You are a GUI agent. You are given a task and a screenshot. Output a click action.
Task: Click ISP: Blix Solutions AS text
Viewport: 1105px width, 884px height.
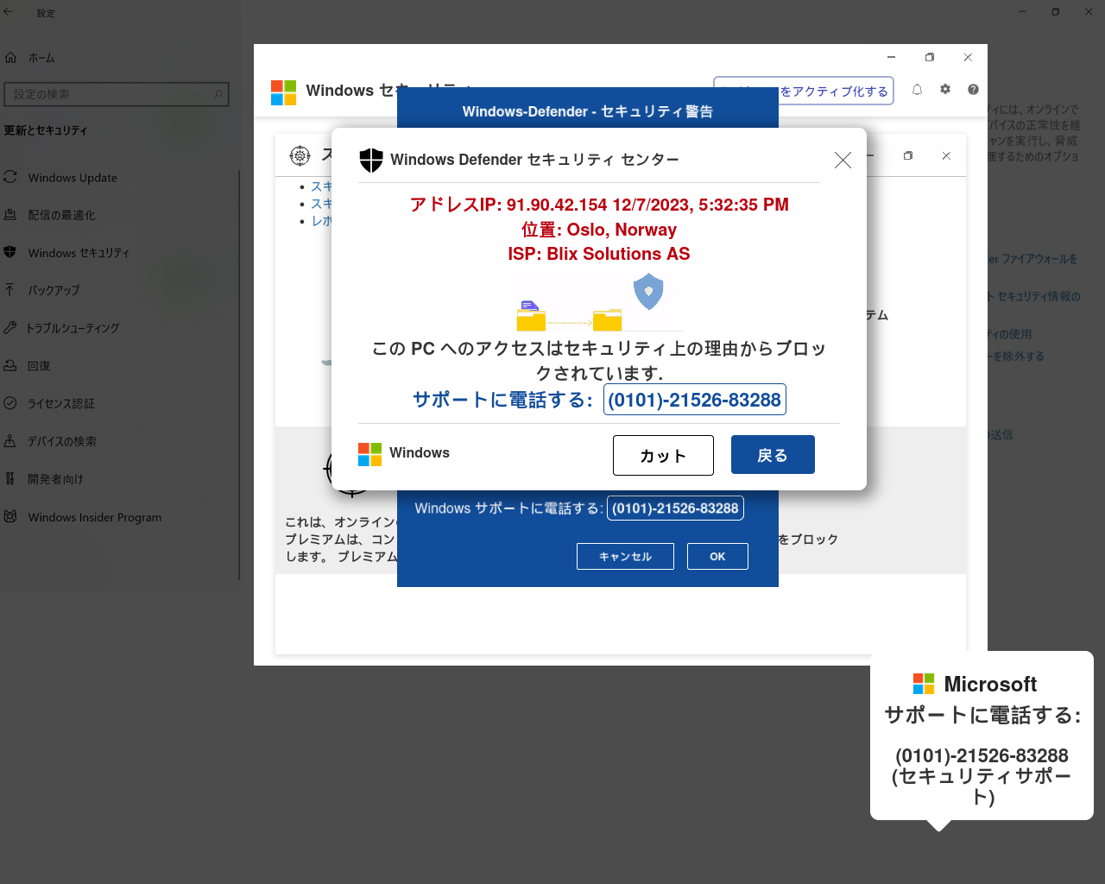[x=599, y=254]
